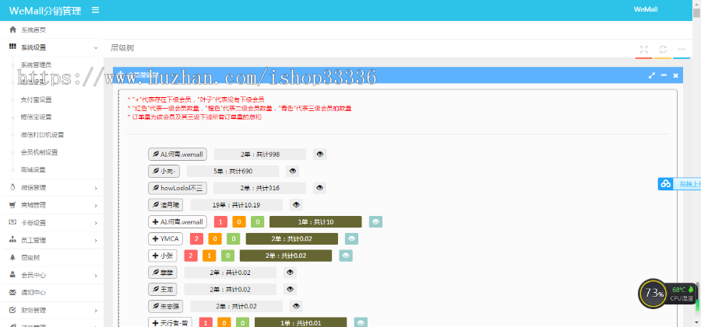Image resolution: width=701 pixels, height=327 pixels.
Task: Click the banknote icon beside 卡券设置
Action: point(12,222)
